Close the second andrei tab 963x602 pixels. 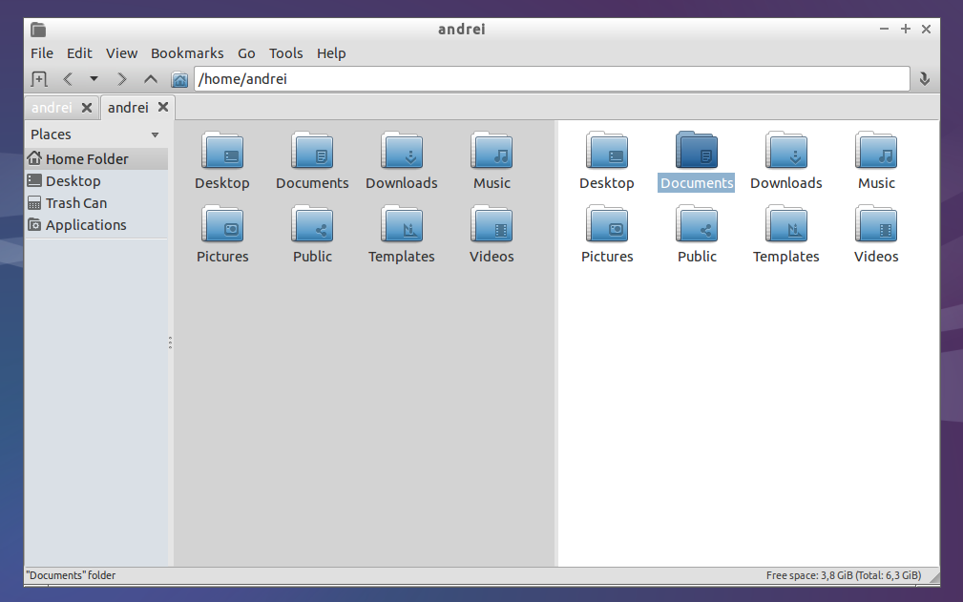(163, 107)
